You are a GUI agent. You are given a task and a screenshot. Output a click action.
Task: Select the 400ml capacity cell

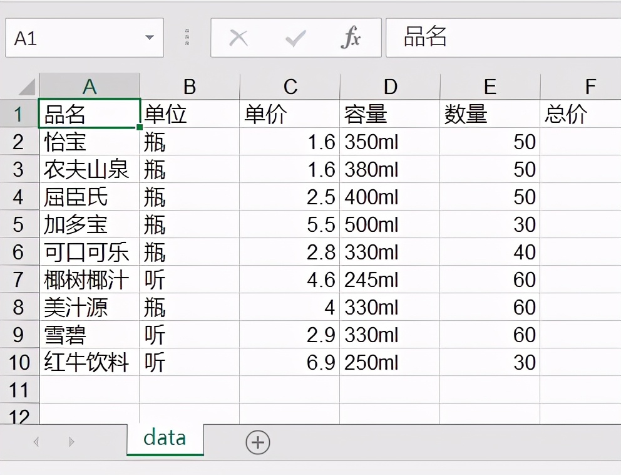click(390, 197)
